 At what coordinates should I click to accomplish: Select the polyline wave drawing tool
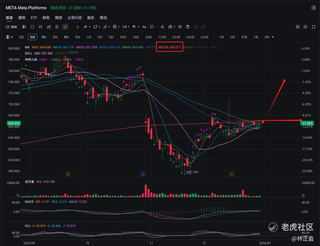coord(105,27)
